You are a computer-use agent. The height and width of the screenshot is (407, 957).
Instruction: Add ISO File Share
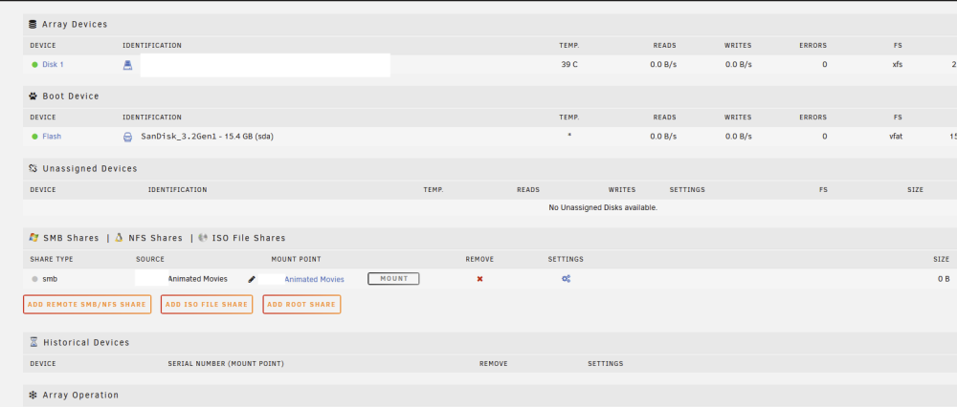click(207, 305)
